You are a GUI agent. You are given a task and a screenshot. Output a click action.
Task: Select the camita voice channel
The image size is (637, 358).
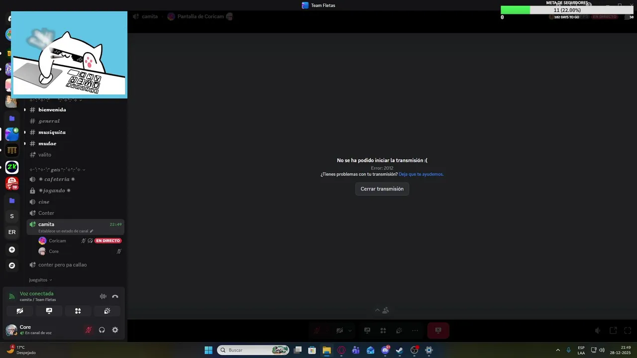coord(75,227)
